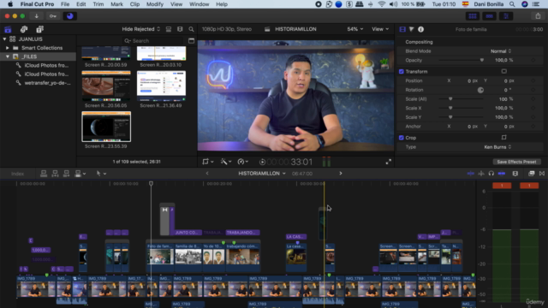Image resolution: width=548 pixels, height=308 pixels.
Task: Open the Mark menu
Action: [116, 4]
